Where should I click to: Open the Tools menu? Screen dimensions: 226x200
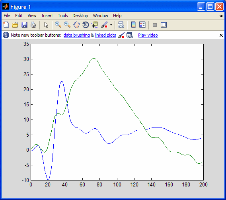click(63, 16)
